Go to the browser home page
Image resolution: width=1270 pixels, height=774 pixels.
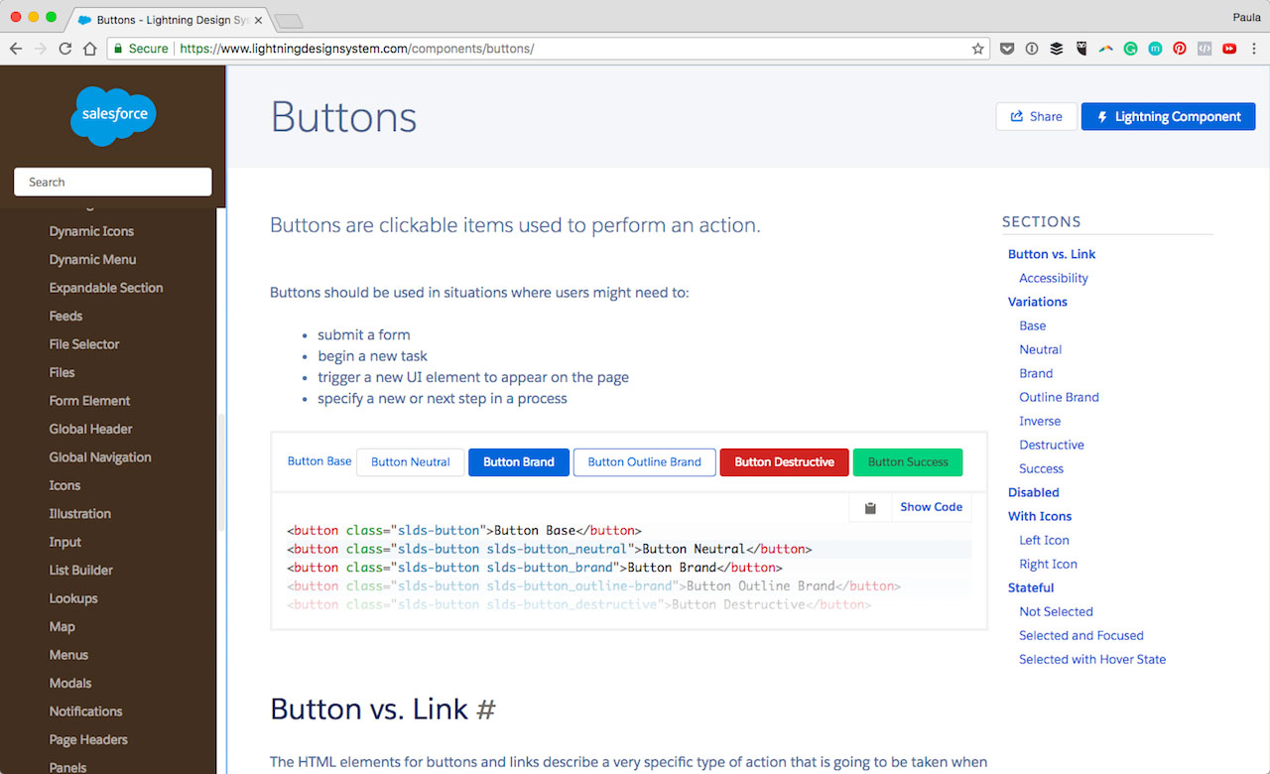[90, 49]
